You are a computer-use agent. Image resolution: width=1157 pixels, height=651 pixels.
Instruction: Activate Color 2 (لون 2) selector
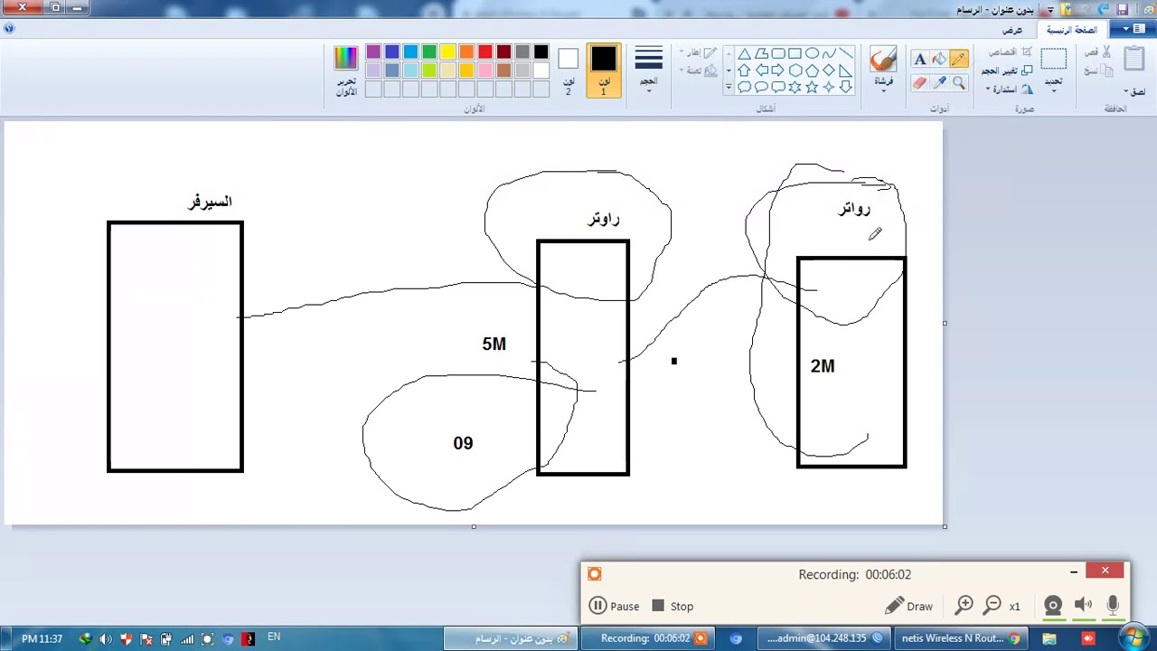pos(568,71)
